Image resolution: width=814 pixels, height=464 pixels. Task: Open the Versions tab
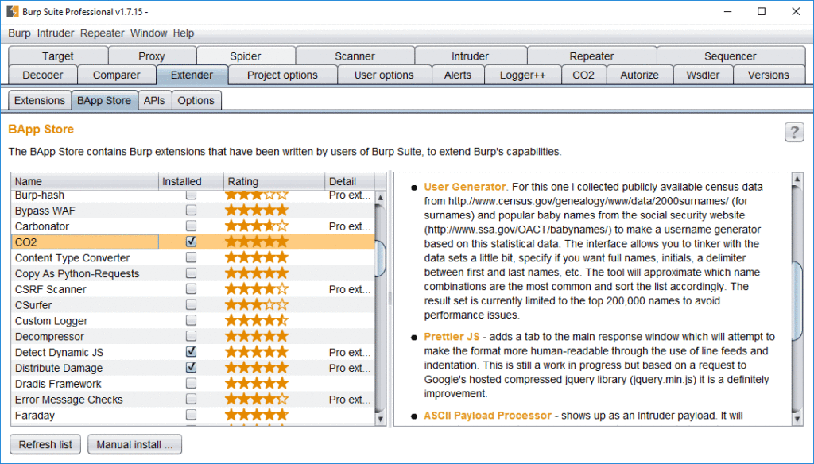(769, 75)
